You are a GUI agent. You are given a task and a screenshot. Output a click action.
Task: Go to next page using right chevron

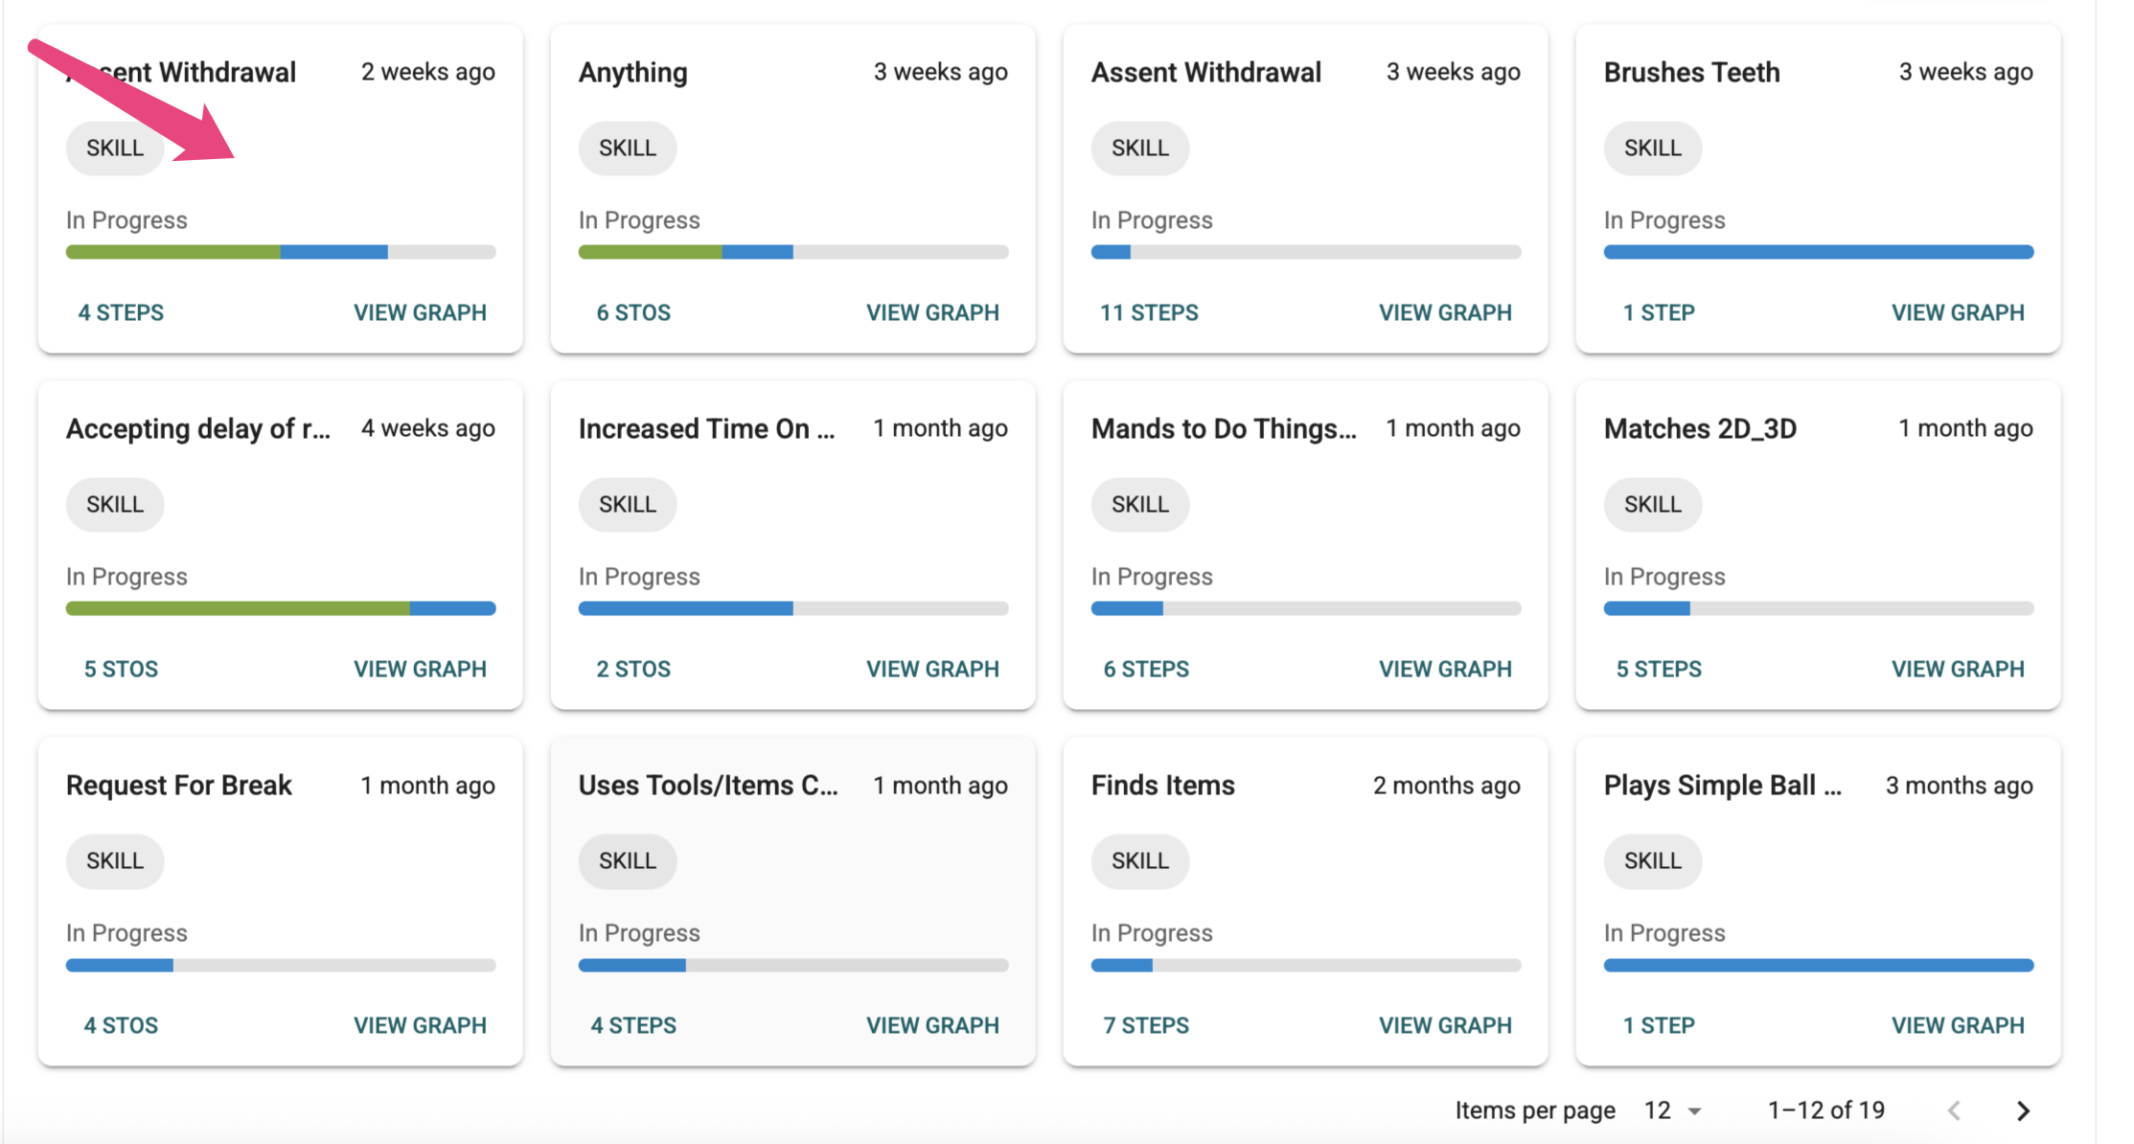click(2023, 1110)
